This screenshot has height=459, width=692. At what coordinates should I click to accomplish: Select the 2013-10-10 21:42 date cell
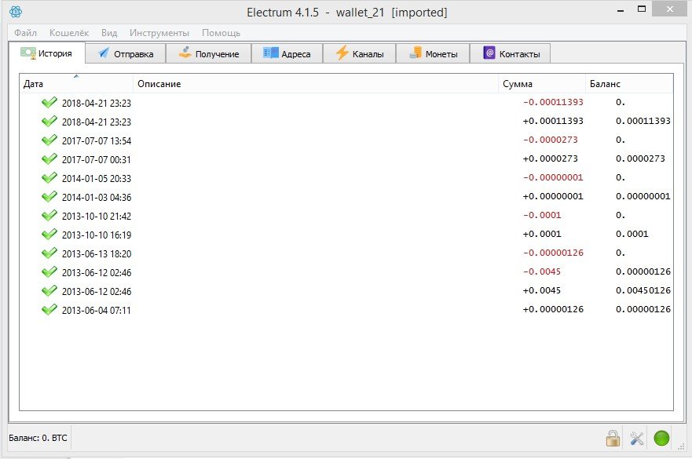(97, 216)
